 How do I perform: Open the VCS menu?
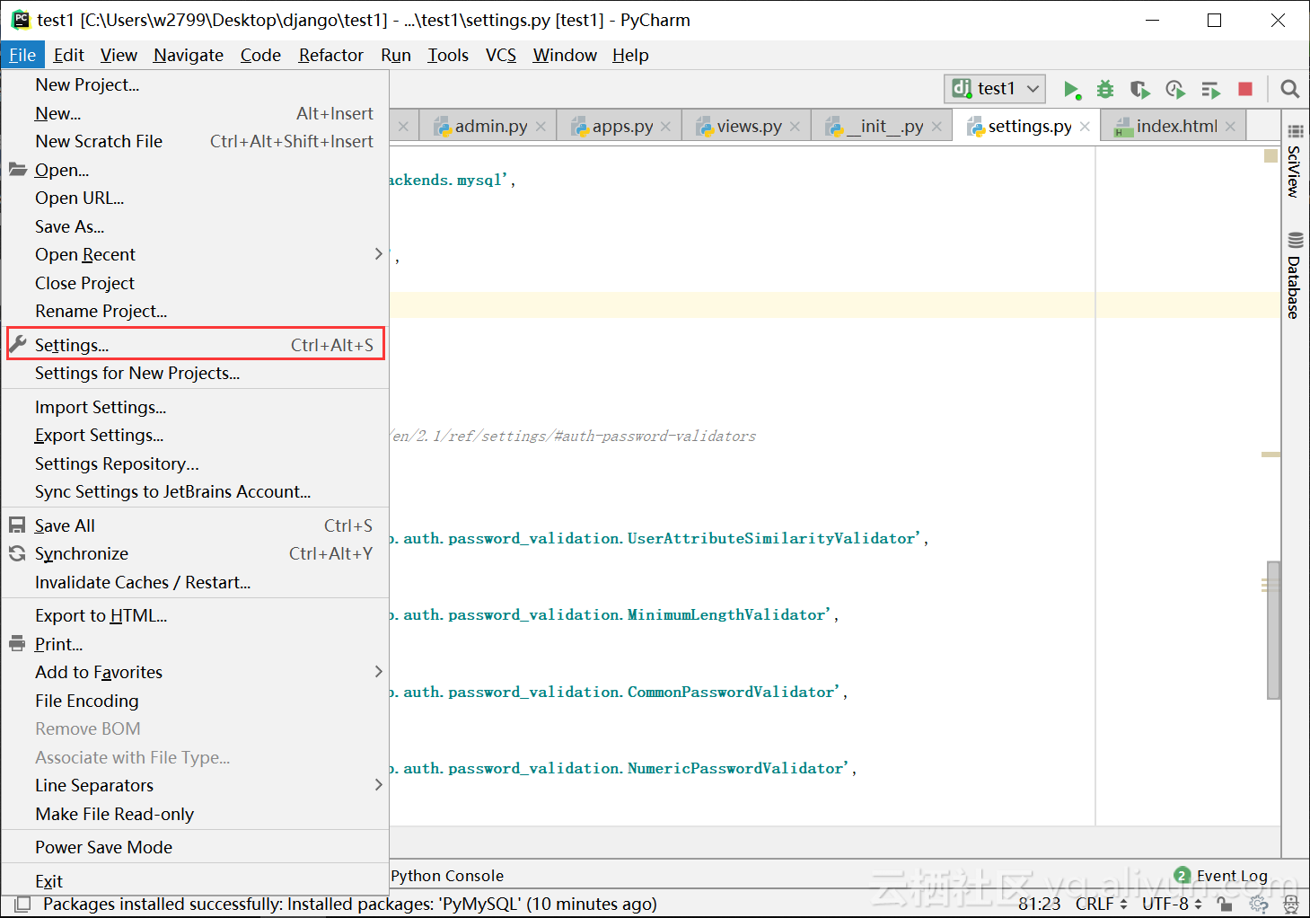pos(501,55)
